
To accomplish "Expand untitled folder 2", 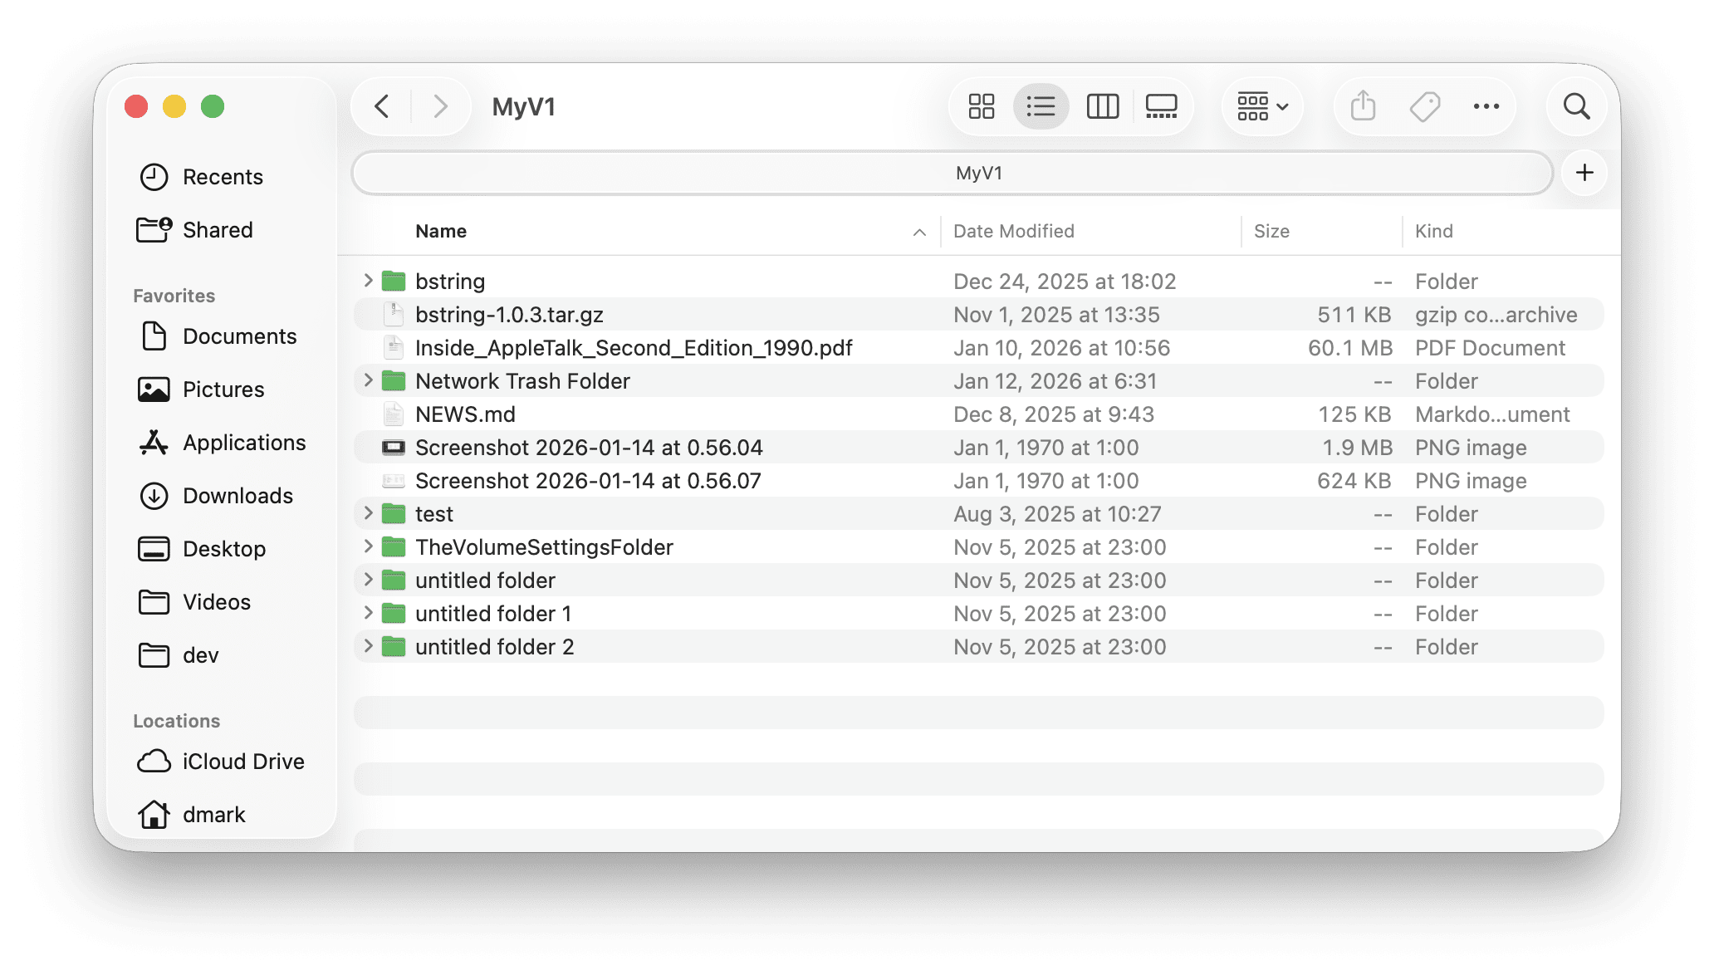I will tap(368, 646).
